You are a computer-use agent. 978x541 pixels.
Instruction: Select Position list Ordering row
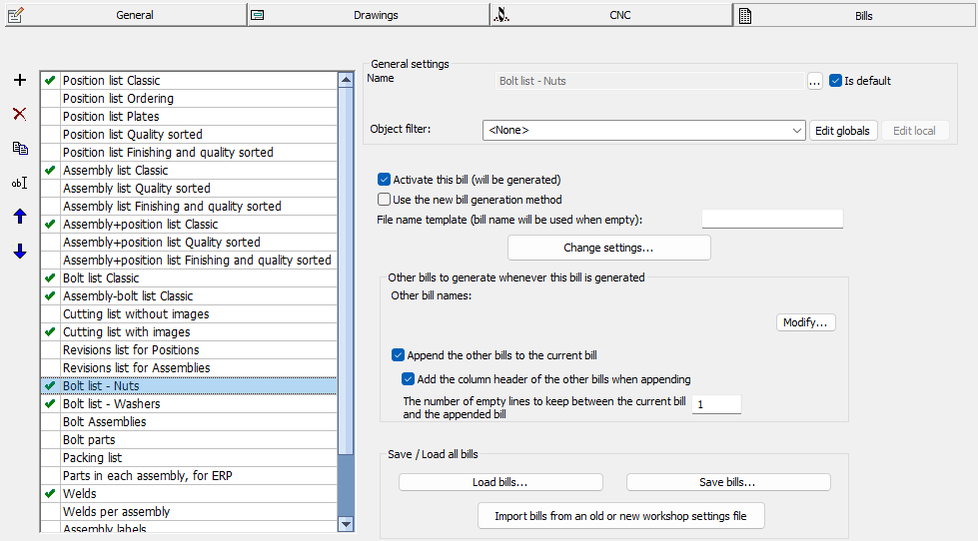[x=189, y=98]
